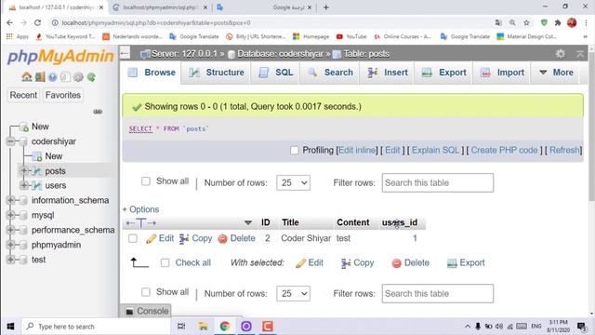
Task: Tick the upper Show all checkbox
Action: [x=146, y=181]
